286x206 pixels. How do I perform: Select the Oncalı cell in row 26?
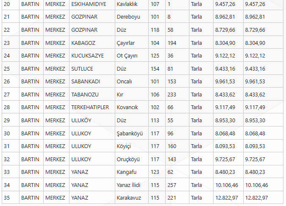click(x=132, y=81)
